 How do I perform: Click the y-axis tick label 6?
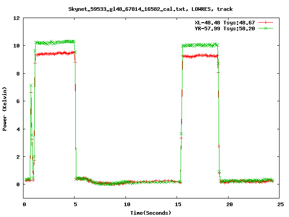(18, 101)
